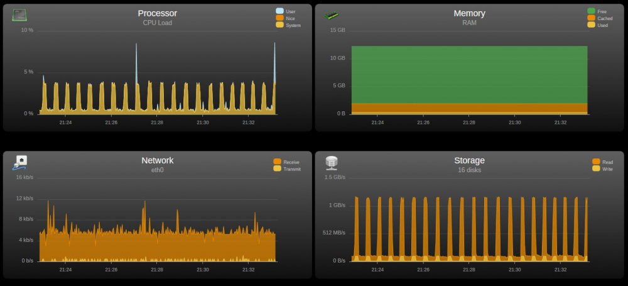Click the Write legend label
Viewport: 628px width, 286px height.
pyautogui.click(x=607, y=169)
